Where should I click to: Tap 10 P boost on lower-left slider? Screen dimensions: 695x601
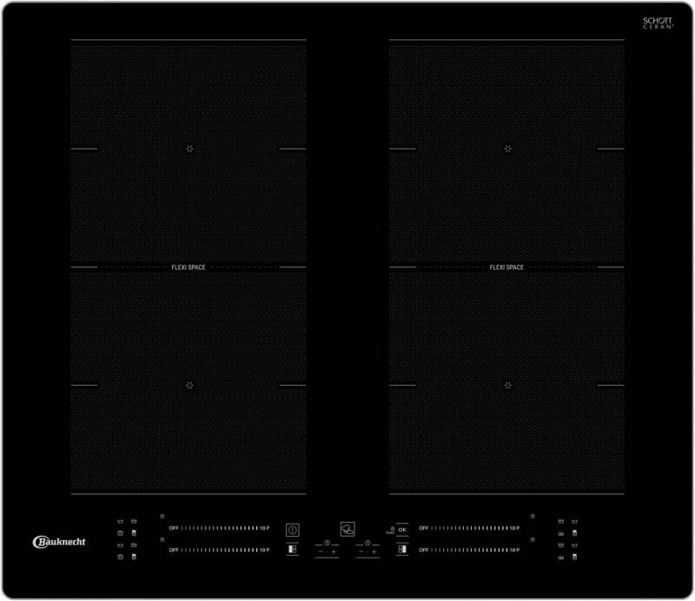click(x=265, y=550)
